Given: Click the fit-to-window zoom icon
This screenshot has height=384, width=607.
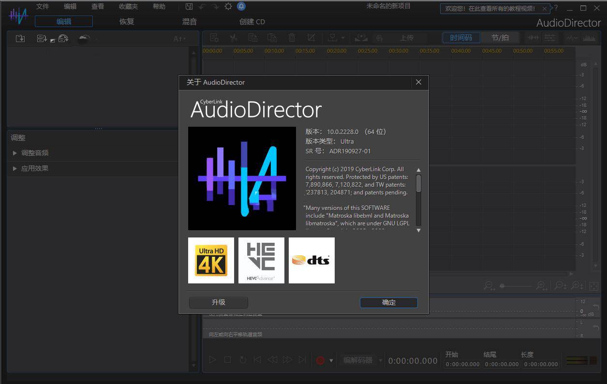Looking at the screenshot, I should pyautogui.click(x=594, y=286).
